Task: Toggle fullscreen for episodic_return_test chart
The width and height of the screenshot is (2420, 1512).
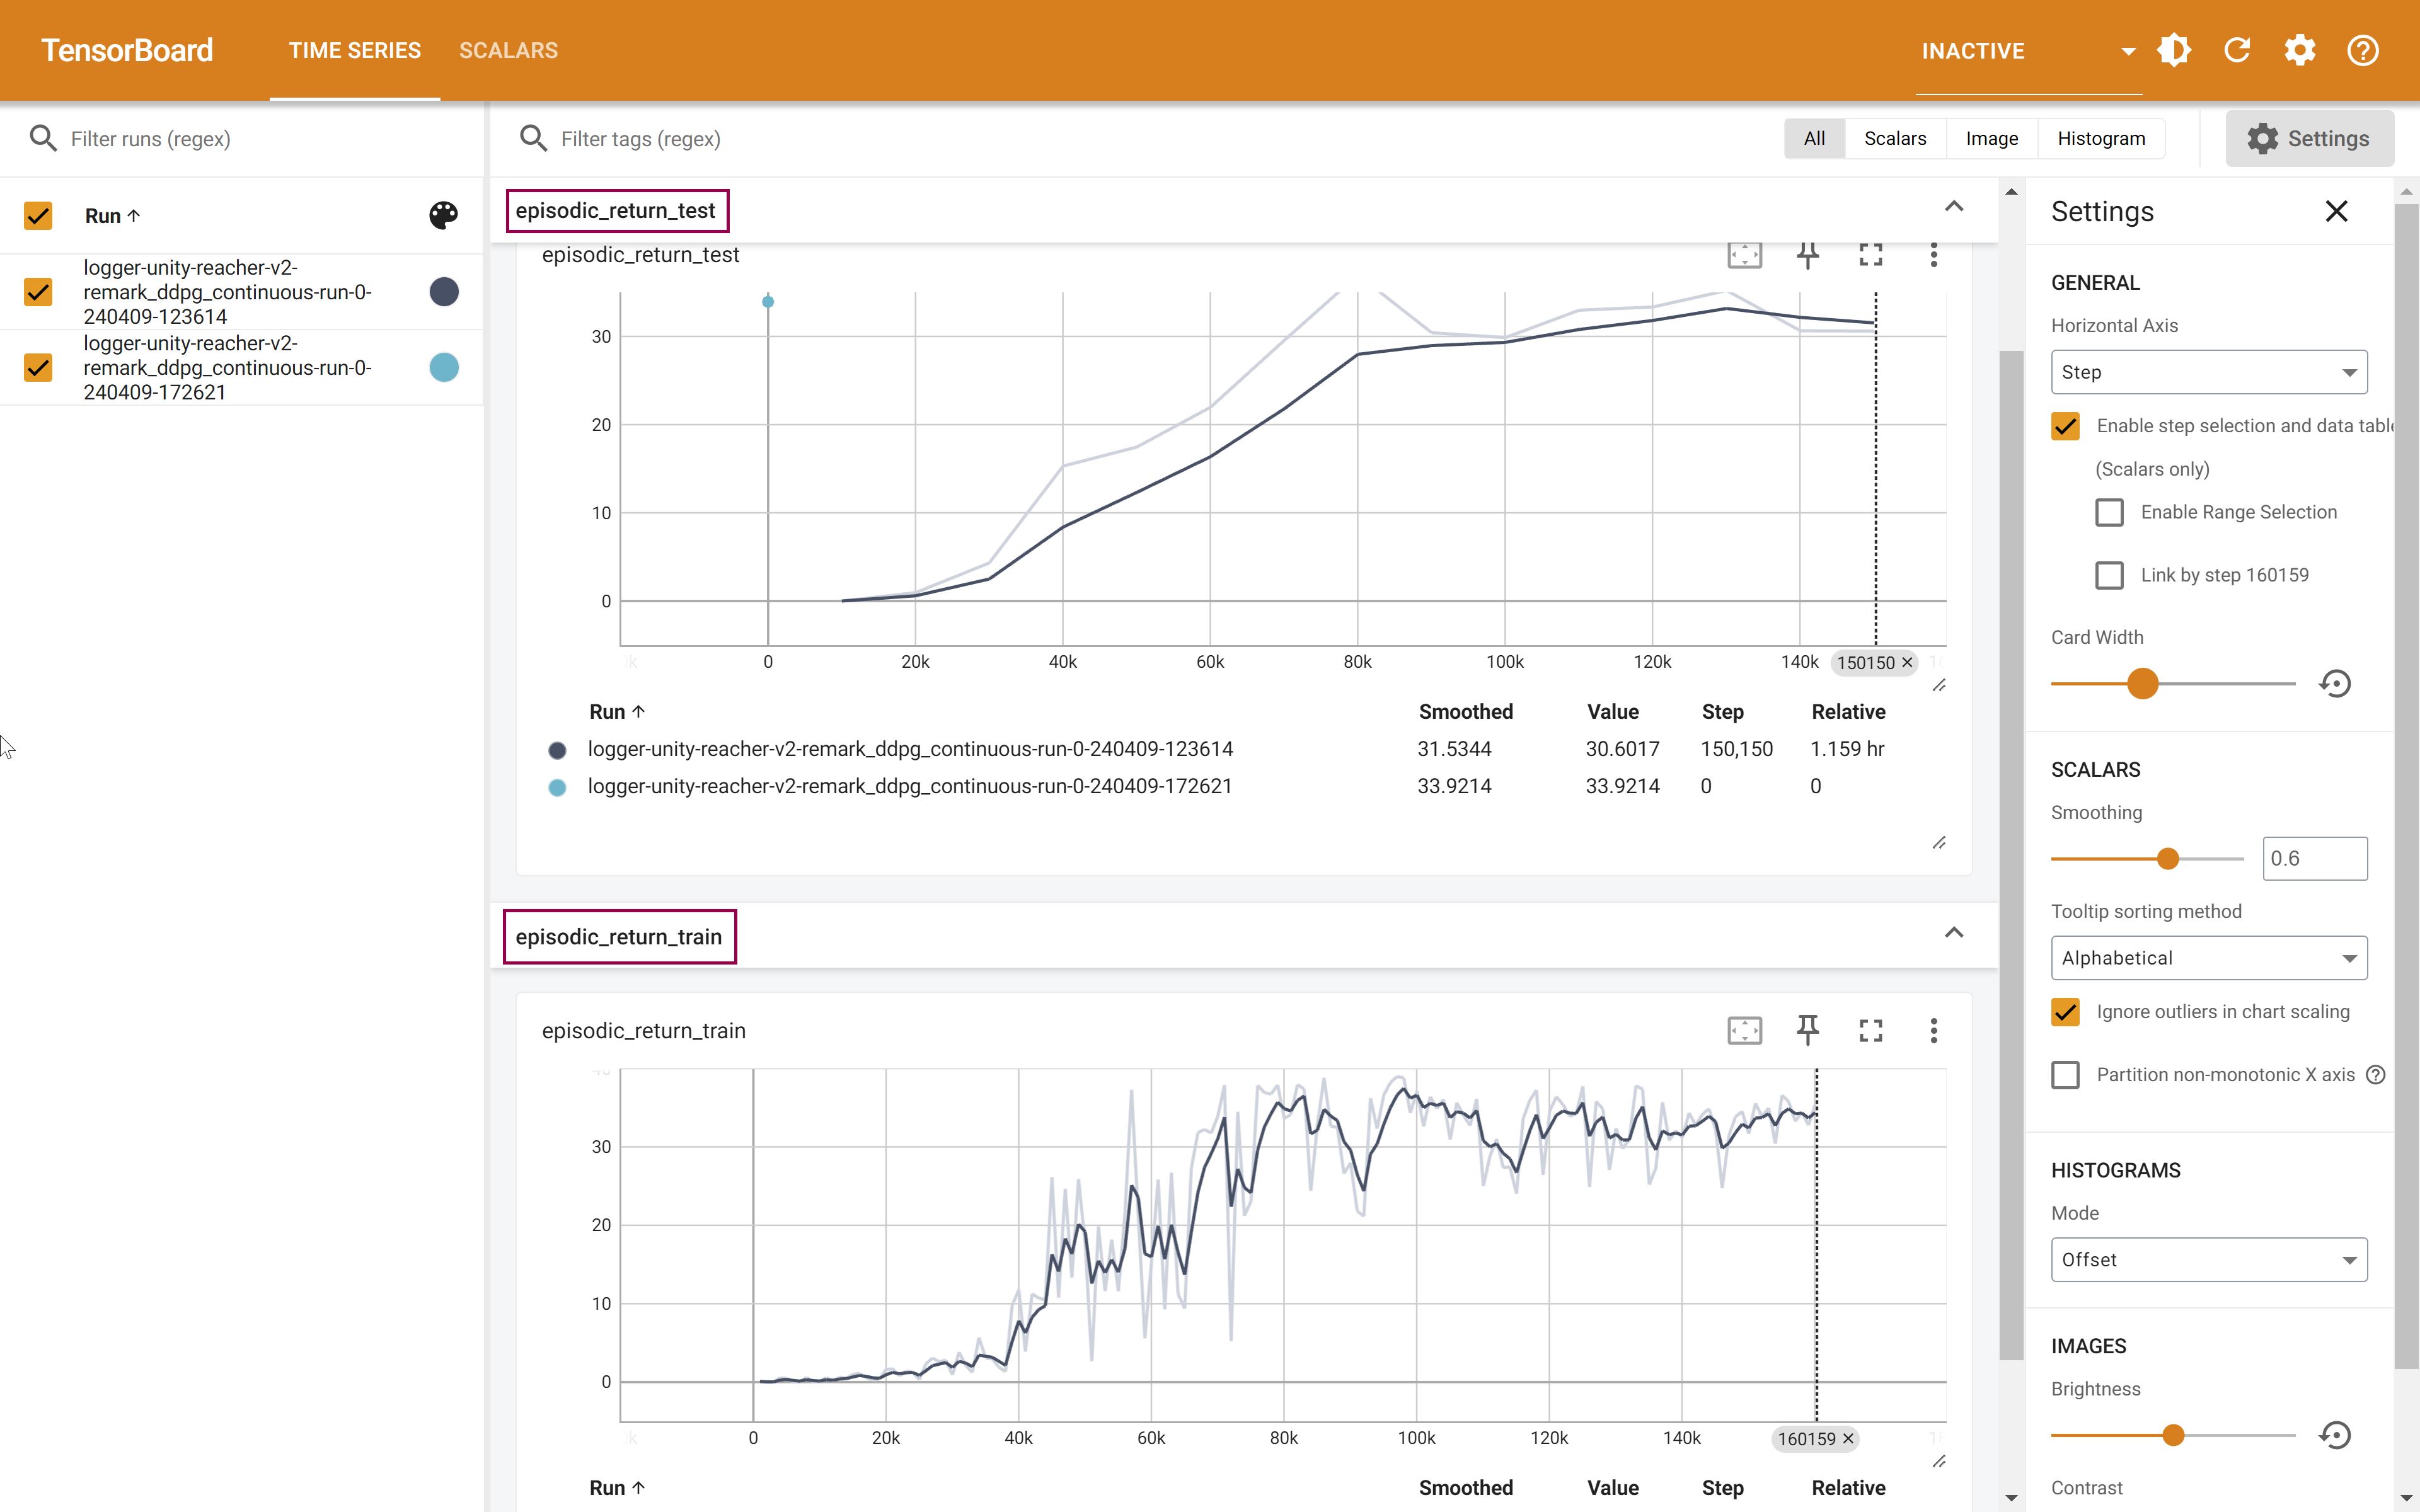Action: pyautogui.click(x=1870, y=255)
